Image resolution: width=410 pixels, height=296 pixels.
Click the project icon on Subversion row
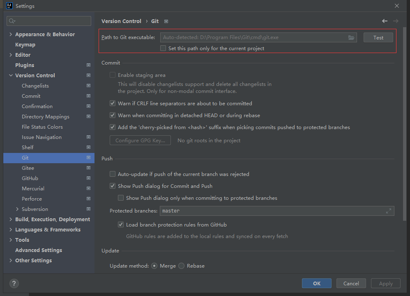[x=88, y=209]
